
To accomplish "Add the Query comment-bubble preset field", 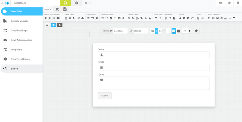I will 82,18.
